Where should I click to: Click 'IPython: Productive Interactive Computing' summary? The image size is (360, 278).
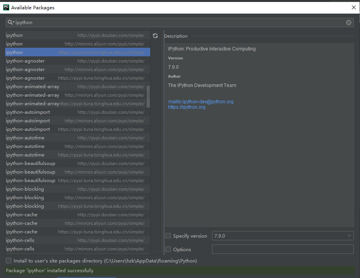[x=212, y=49]
